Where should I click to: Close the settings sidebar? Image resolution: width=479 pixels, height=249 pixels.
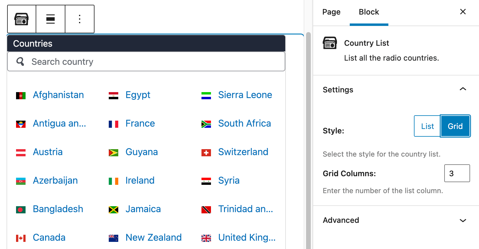(x=463, y=12)
